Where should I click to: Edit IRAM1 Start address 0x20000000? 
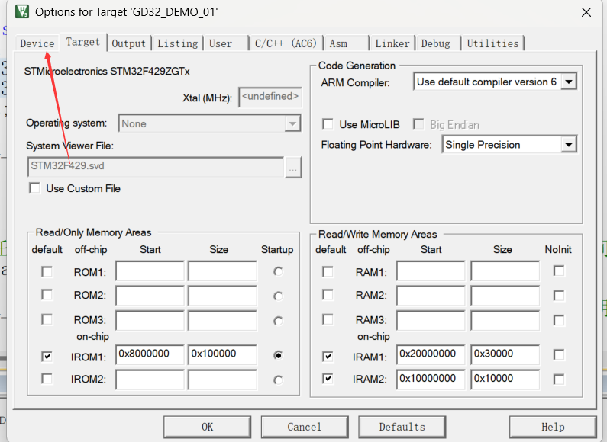coord(431,354)
